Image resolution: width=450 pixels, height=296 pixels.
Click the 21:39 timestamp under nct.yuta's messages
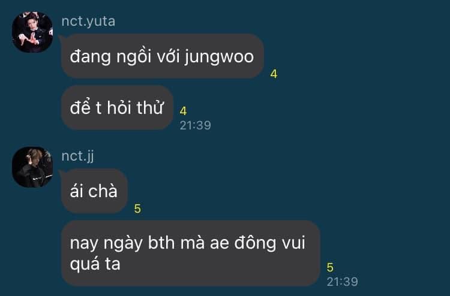(196, 125)
